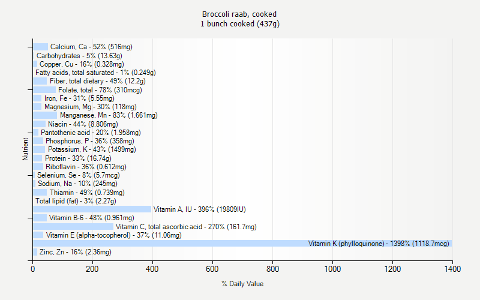This screenshot has height=300, width=480.
Task: Click the 1000 tick label on axis
Action: tap(332, 269)
